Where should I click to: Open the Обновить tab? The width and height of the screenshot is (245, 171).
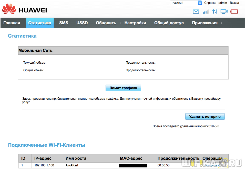coord(106,23)
